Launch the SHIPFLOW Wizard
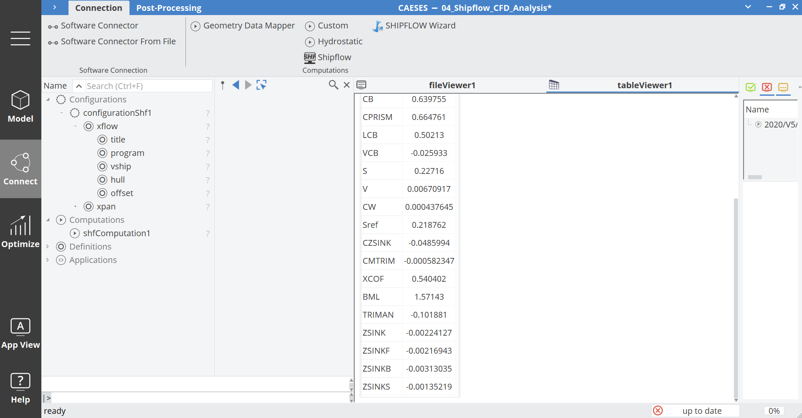Viewport: 802px width, 418px height. [x=414, y=26]
